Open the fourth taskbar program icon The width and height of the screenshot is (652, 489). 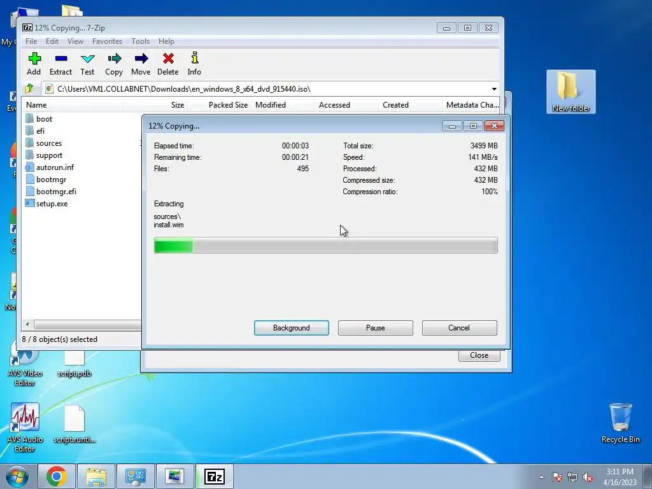pyautogui.click(x=174, y=476)
